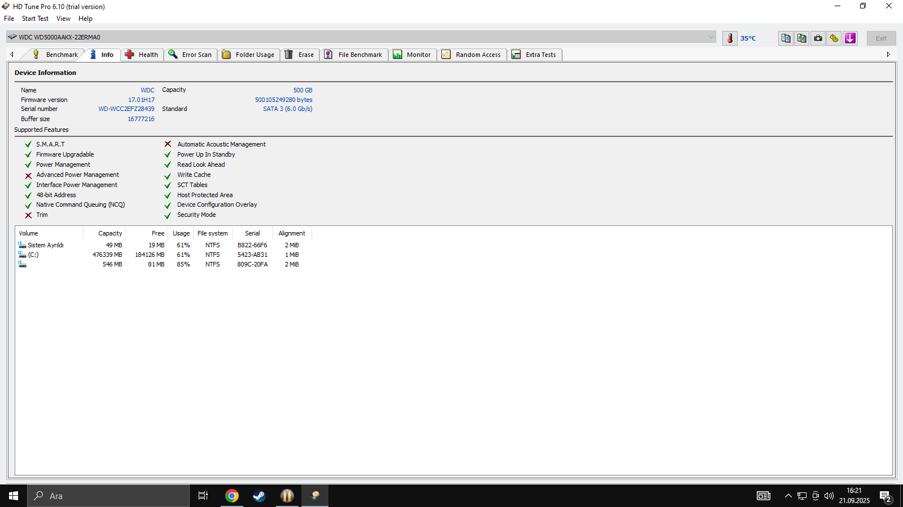Click the thermometer temperature icon

tap(730, 38)
